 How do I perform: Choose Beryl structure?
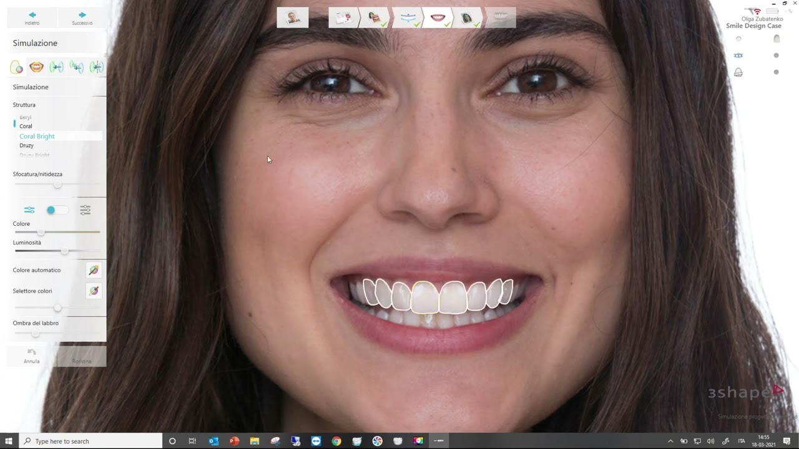point(25,117)
